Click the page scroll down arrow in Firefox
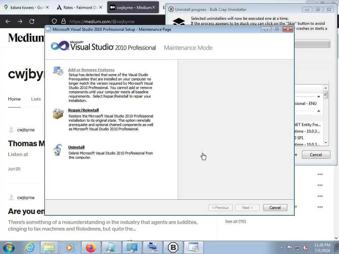This screenshot has width=339, height=254. pyautogui.click(x=336, y=238)
